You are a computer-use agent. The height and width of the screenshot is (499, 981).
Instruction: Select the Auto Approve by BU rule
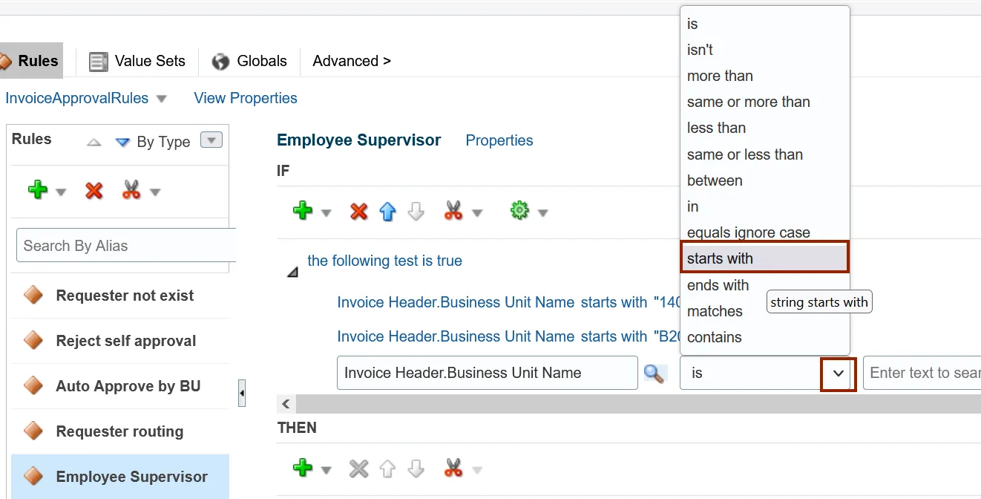(x=128, y=386)
